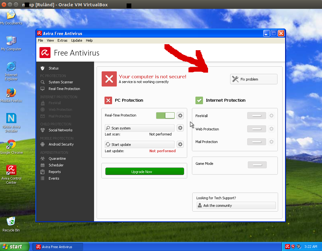Toggle the FireWall switch
This screenshot has height=251, width=322.
pos(256,116)
